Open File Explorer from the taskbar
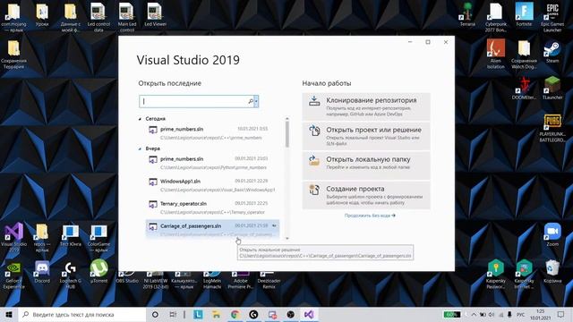The height and width of the screenshot is (322, 573). coord(217,314)
